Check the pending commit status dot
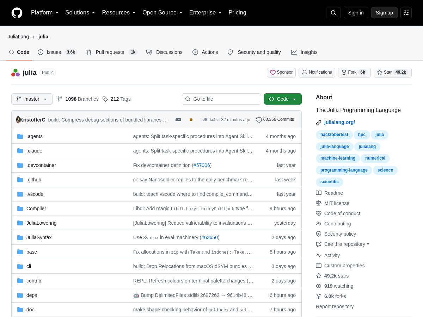 click(191, 120)
